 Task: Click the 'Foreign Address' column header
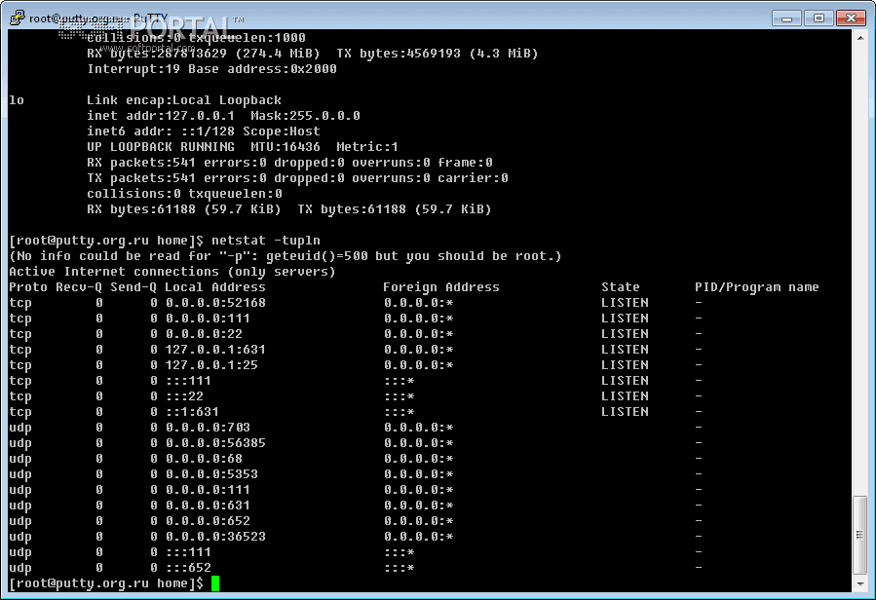[x=441, y=287]
